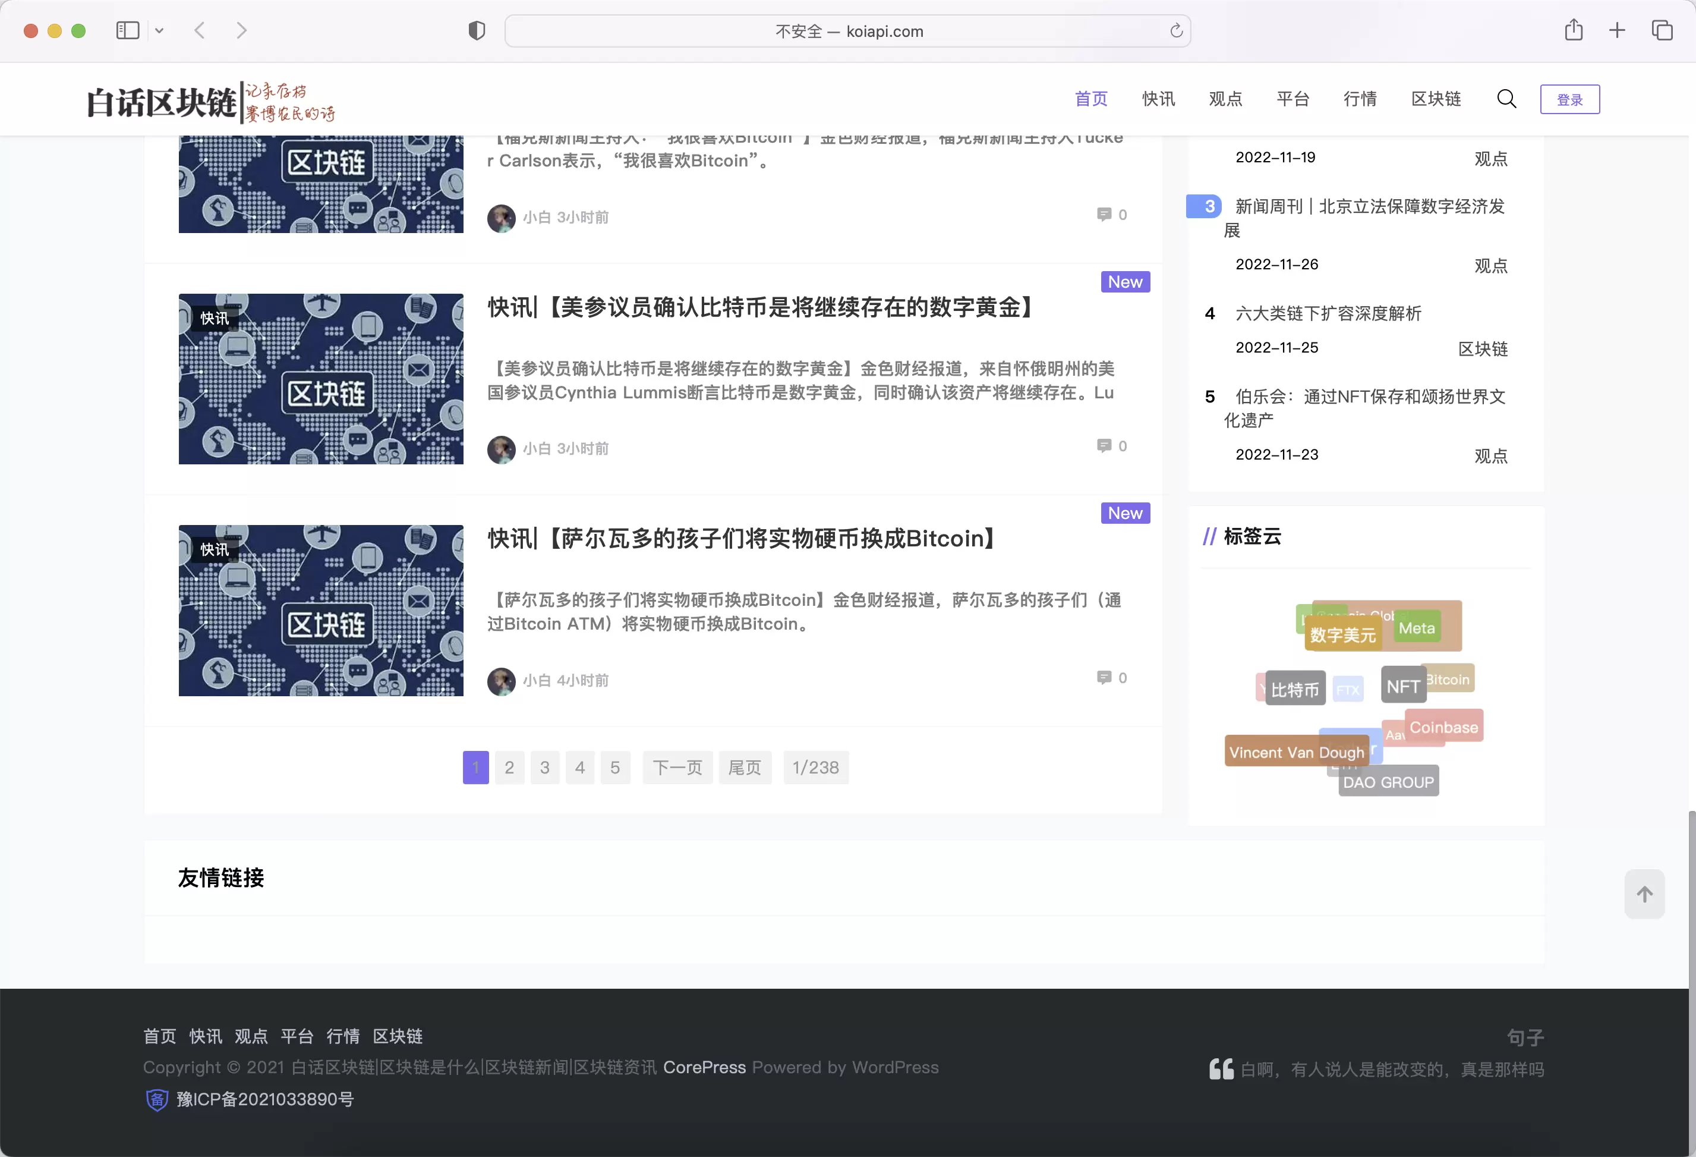Image resolution: width=1696 pixels, height=1157 pixels.
Task: Click the 登录 login button
Action: pyautogui.click(x=1570, y=99)
